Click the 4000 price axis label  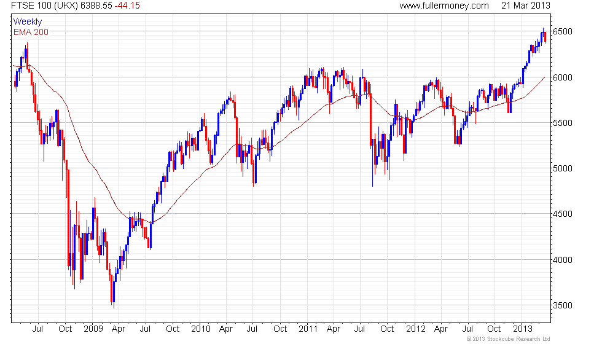[x=563, y=260]
